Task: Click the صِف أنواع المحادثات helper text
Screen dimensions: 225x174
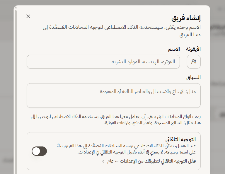Action: pos(116,120)
